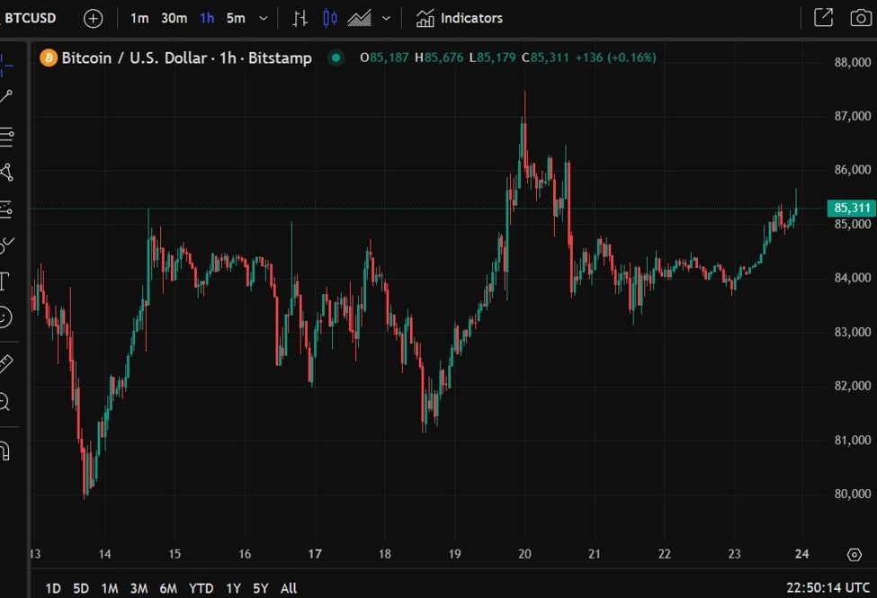
Task: Open the Indicators menu
Action: [459, 18]
